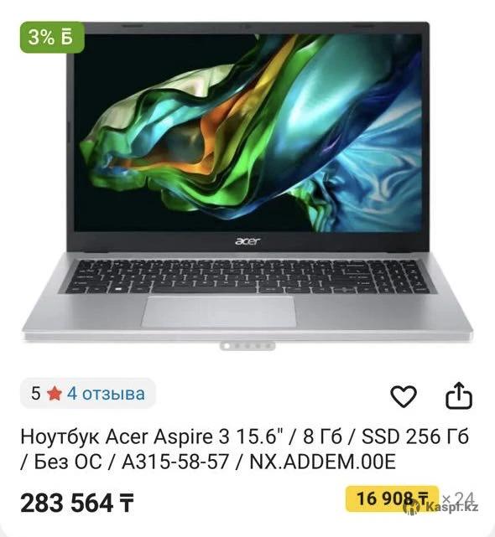Open the Acer laptop product photo
The width and height of the screenshot is (495, 537).
click(x=247, y=182)
